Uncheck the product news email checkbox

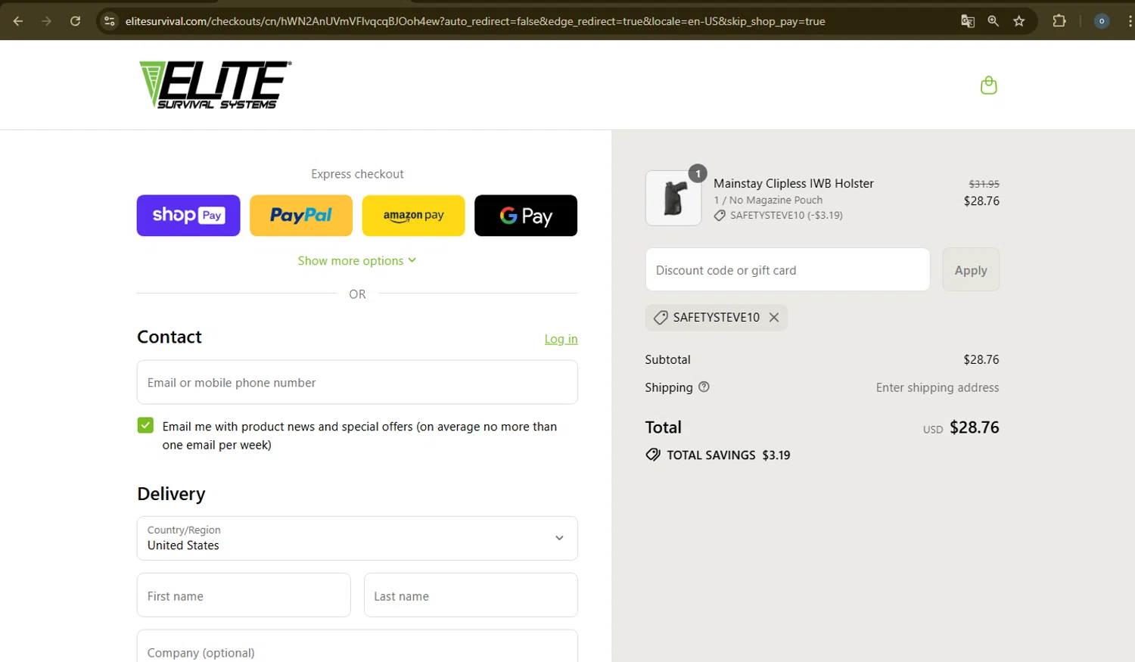pos(145,425)
